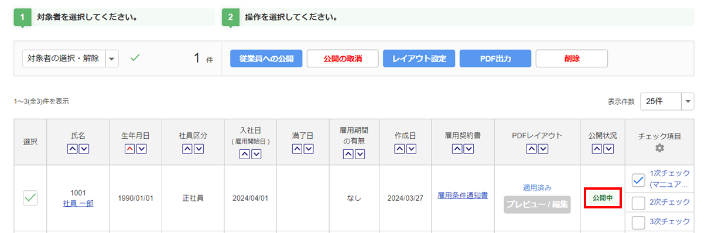The height and width of the screenshot is (233, 708).
Task: Click 従業員への公開 button
Action: pyautogui.click(x=266, y=59)
